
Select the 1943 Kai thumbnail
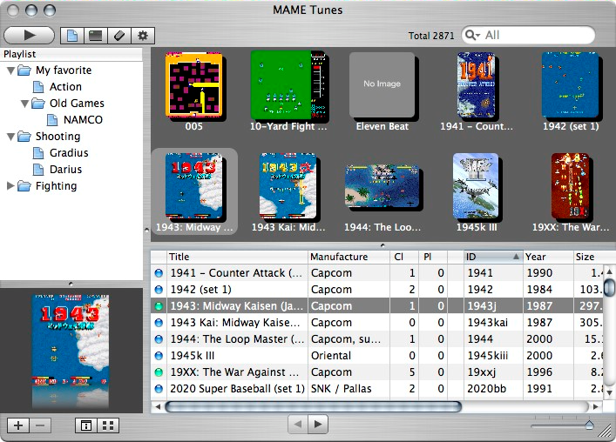[288, 186]
